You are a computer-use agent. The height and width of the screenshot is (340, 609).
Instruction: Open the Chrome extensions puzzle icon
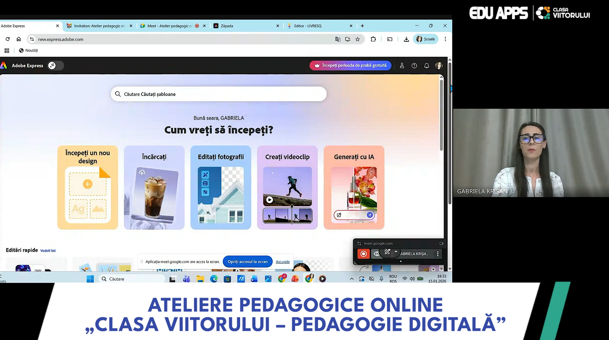[373, 39]
